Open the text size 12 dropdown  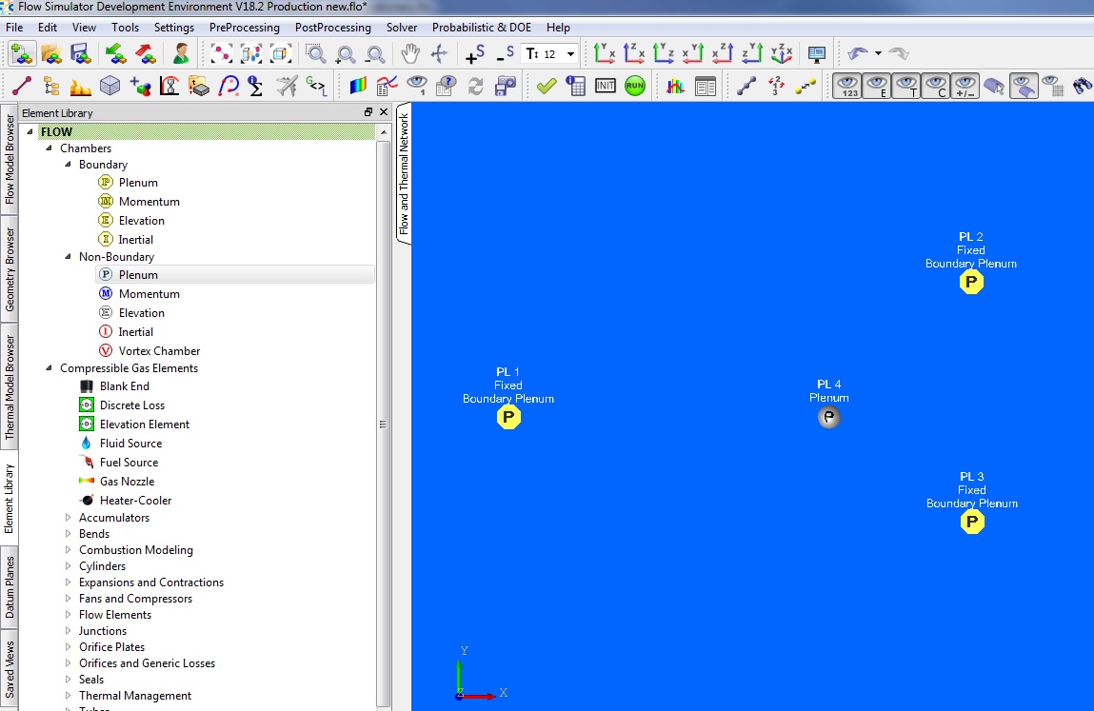coord(570,54)
